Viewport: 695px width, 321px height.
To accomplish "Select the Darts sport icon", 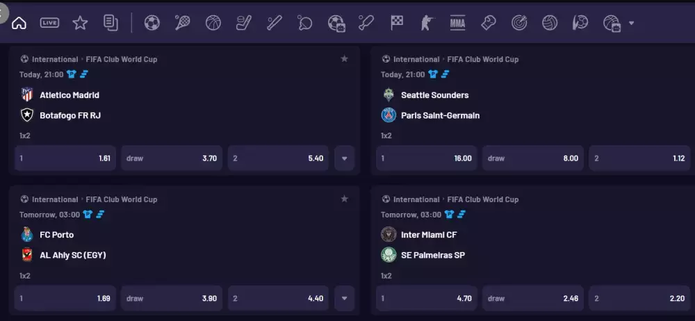I will [519, 23].
